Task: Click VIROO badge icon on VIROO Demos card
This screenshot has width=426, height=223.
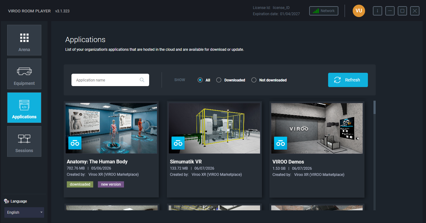Action: (x=281, y=143)
